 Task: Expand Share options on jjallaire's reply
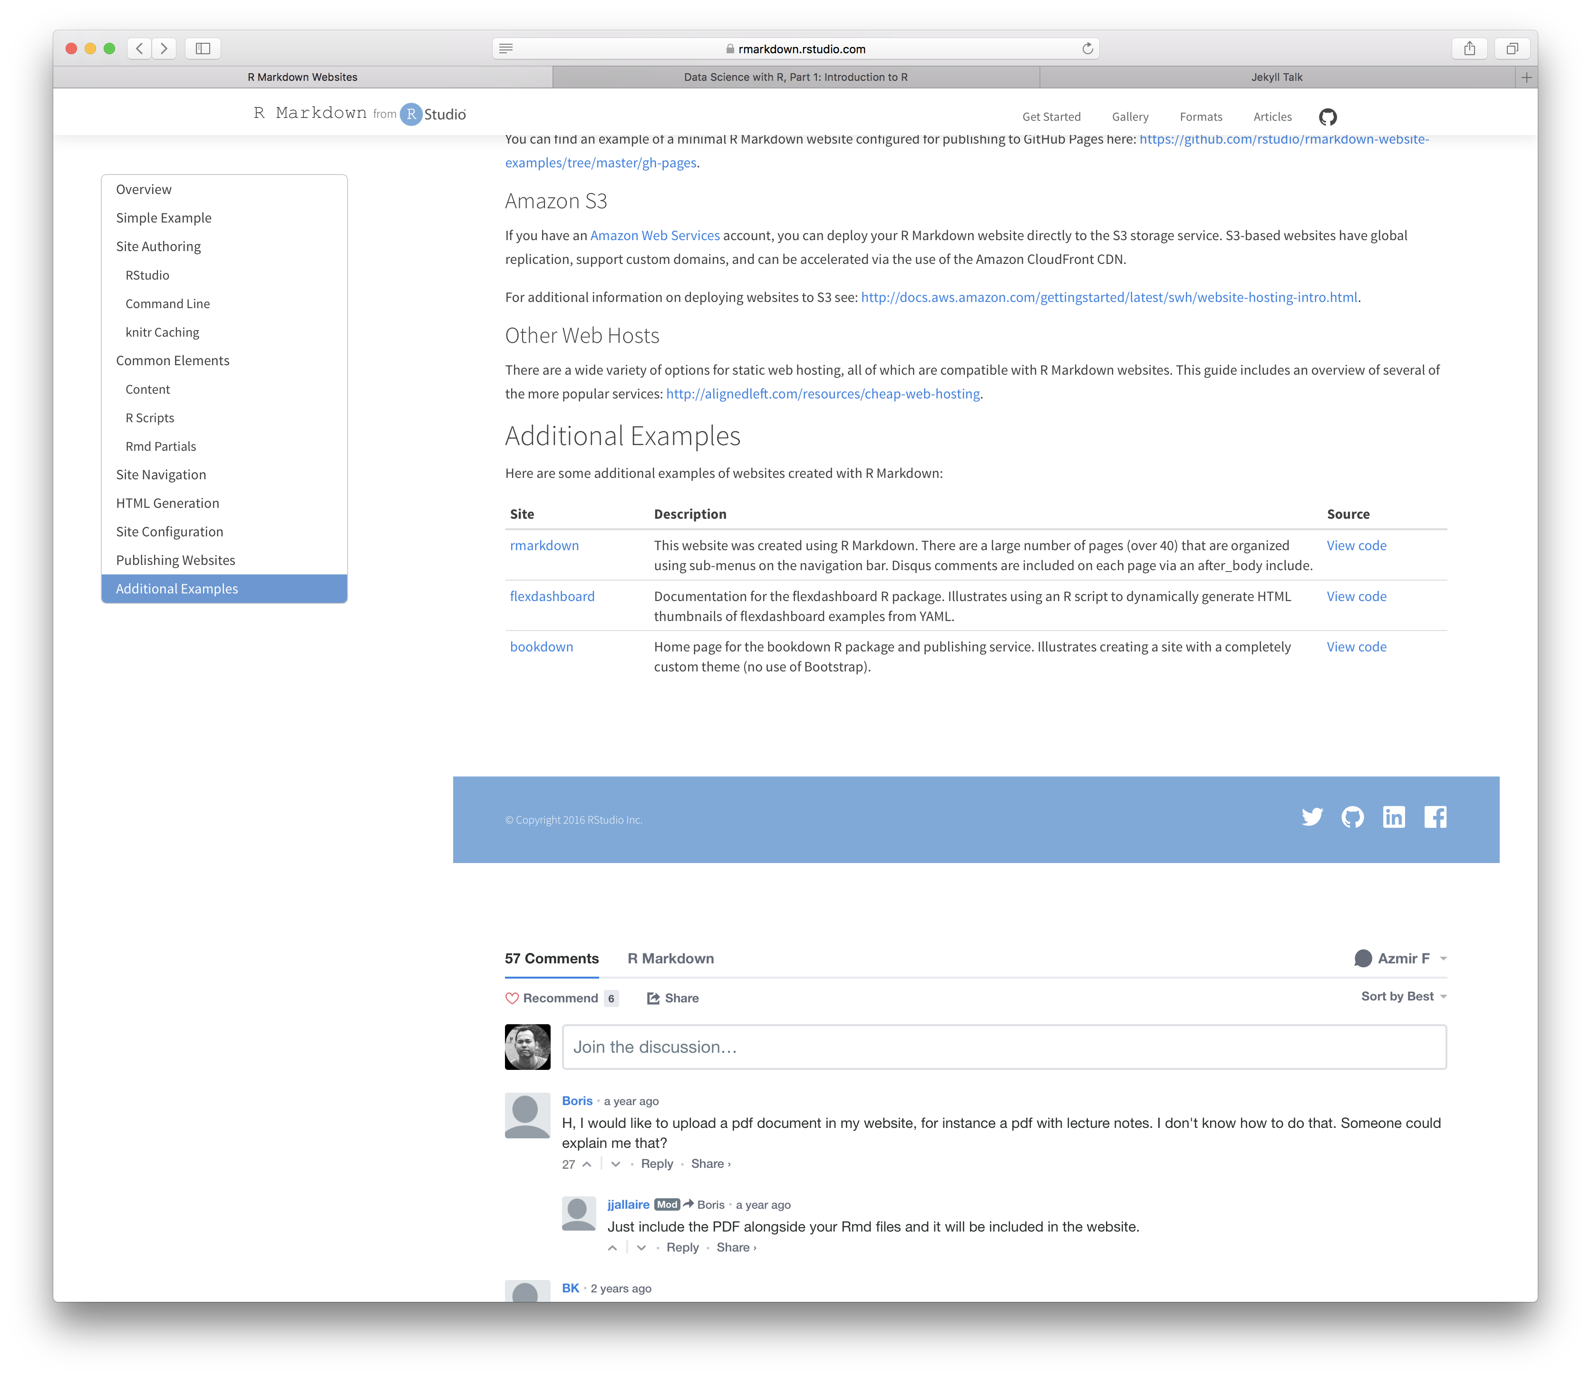click(x=736, y=1247)
